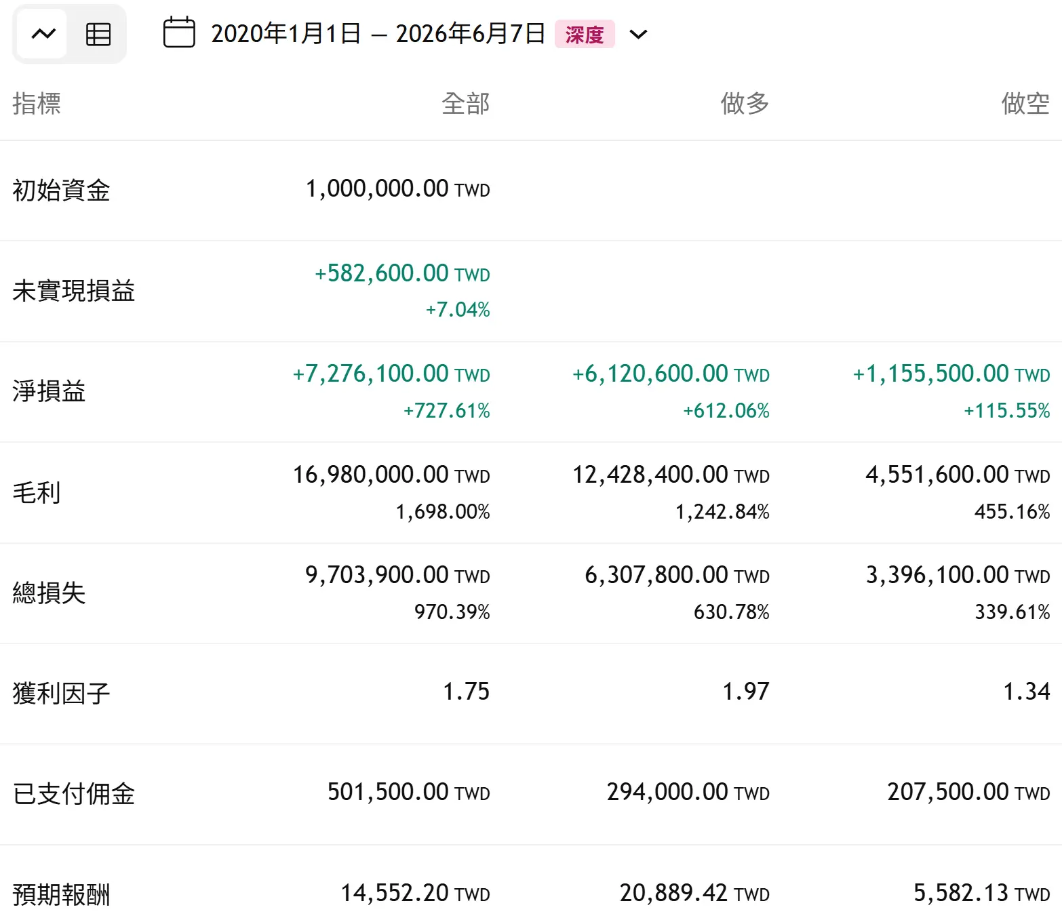The height and width of the screenshot is (918, 1062).
Task: Click the 做空 column header
Action: click(1025, 104)
